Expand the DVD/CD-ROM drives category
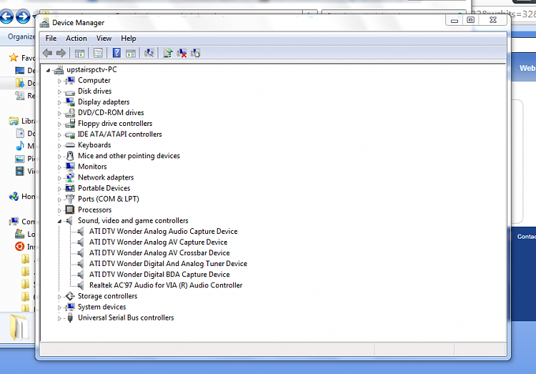Screen dimensions: 536x374 point(59,113)
